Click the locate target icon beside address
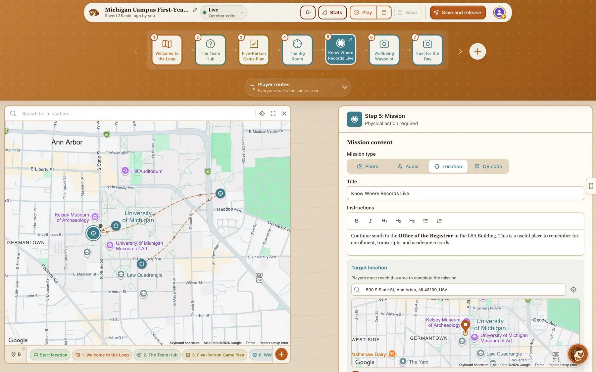Image resolution: width=596 pixels, height=372 pixels. coord(573,290)
